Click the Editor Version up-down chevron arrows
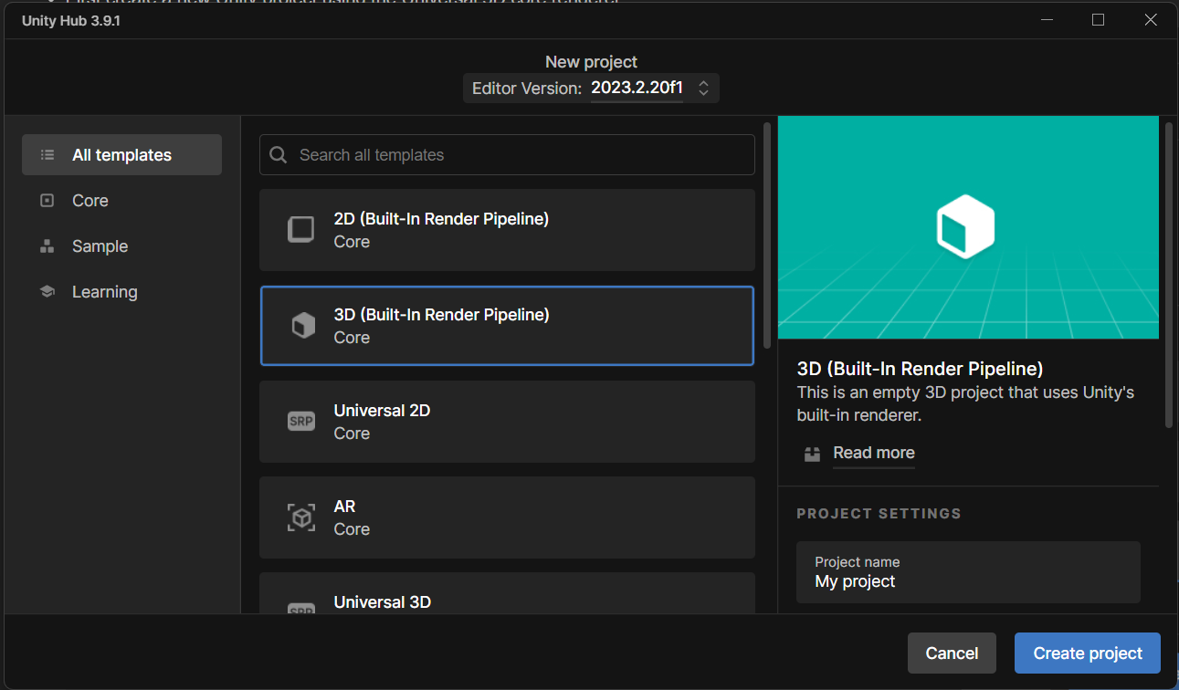Screen dimensions: 1179x690 [703, 89]
